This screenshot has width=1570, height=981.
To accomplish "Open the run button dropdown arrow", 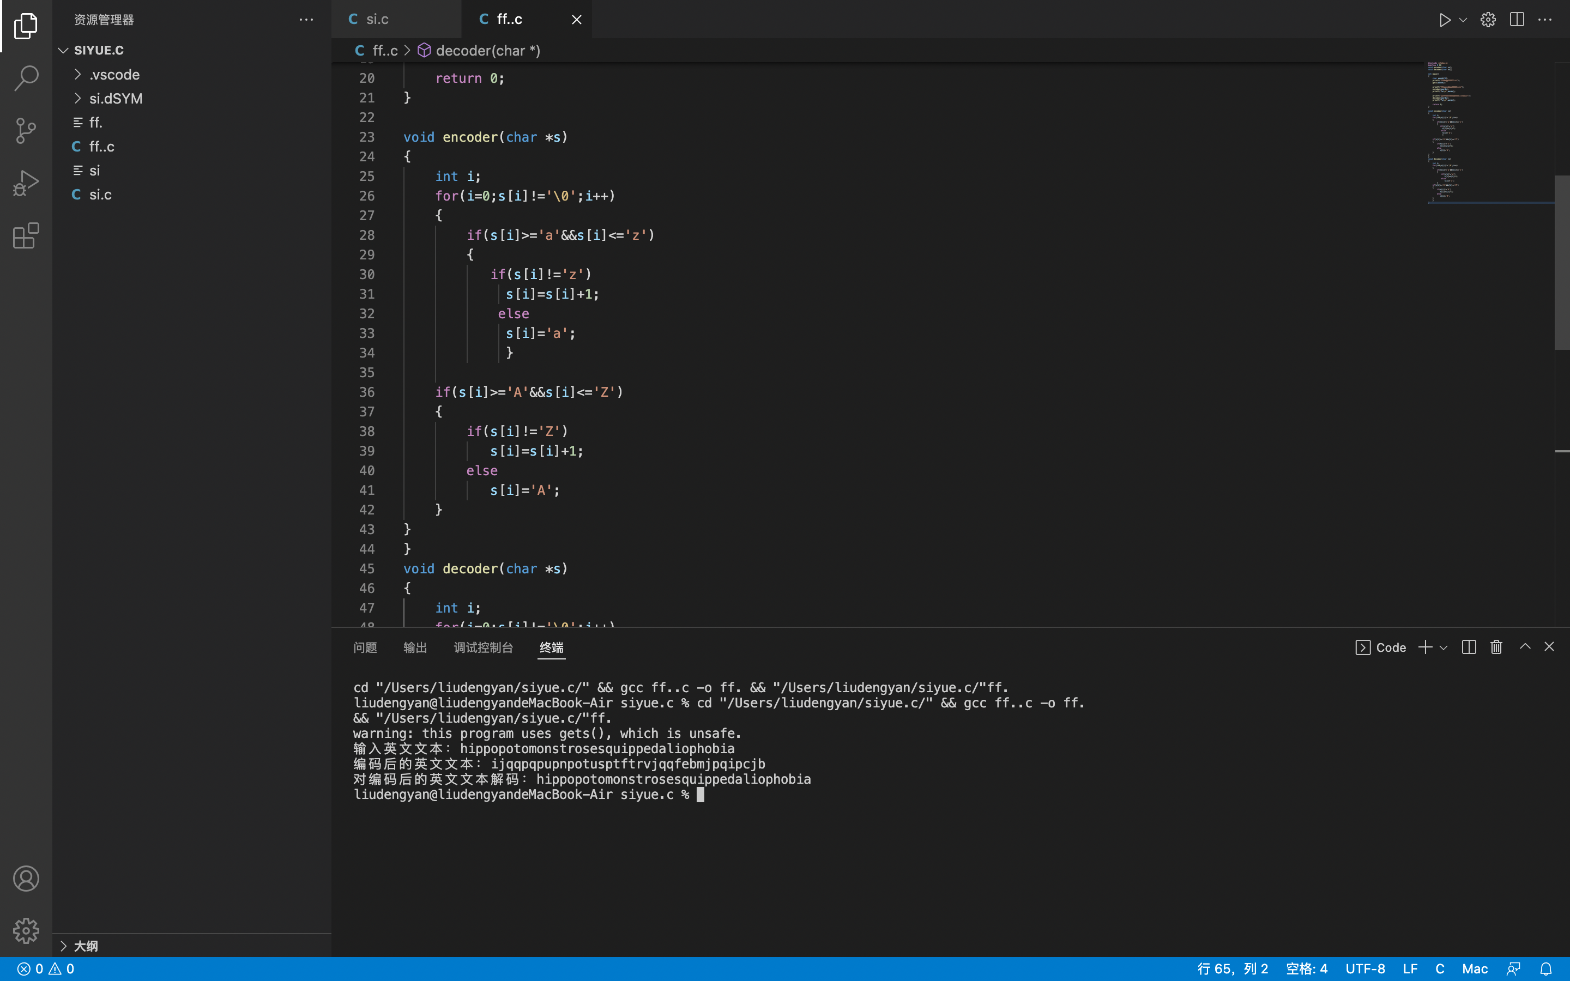I will pos(1464,20).
